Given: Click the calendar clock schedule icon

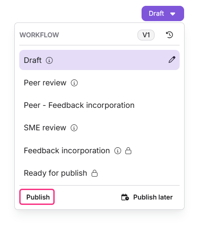Looking at the screenshot, I should click(x=125, y=197).
